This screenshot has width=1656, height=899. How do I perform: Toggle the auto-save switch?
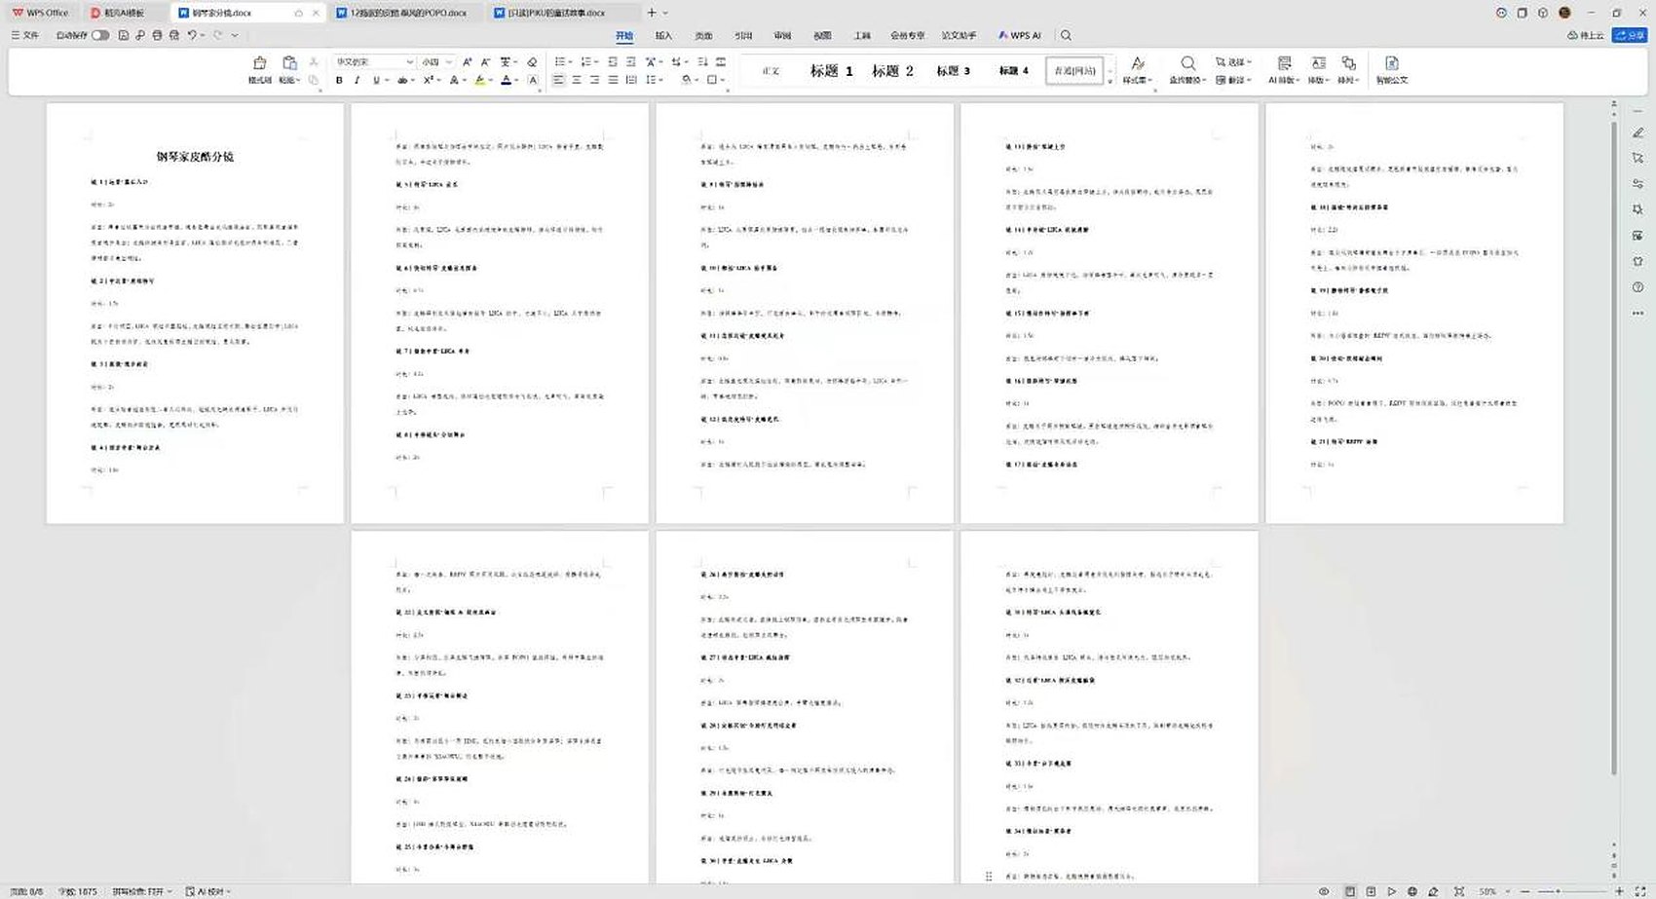[100, 35]
